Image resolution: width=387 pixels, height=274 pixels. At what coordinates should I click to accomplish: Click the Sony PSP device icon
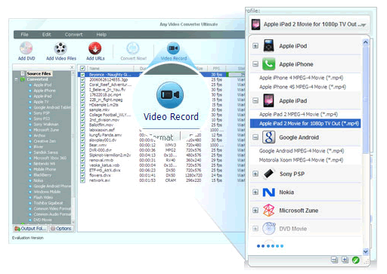pyautogui.click(x=268, y=174)
